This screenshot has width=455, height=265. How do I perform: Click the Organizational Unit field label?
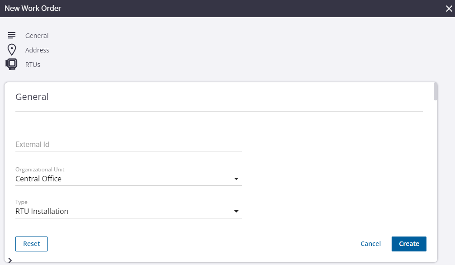(x=40, y=170)
